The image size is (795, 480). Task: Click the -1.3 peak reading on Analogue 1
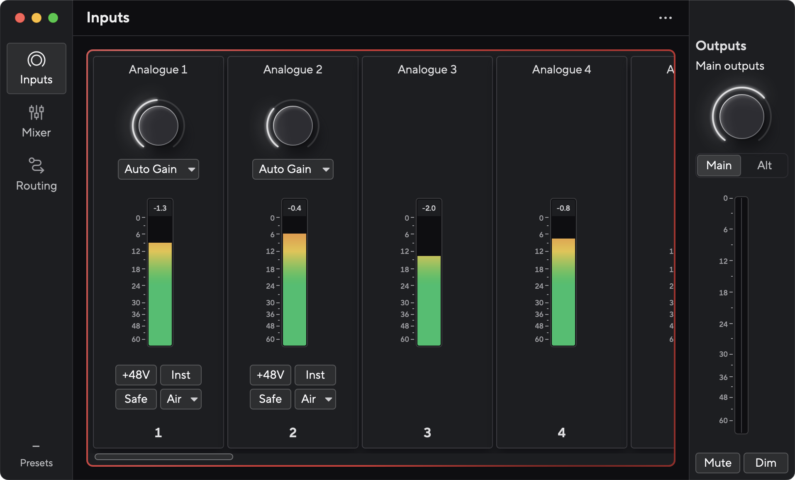point(160,208)
